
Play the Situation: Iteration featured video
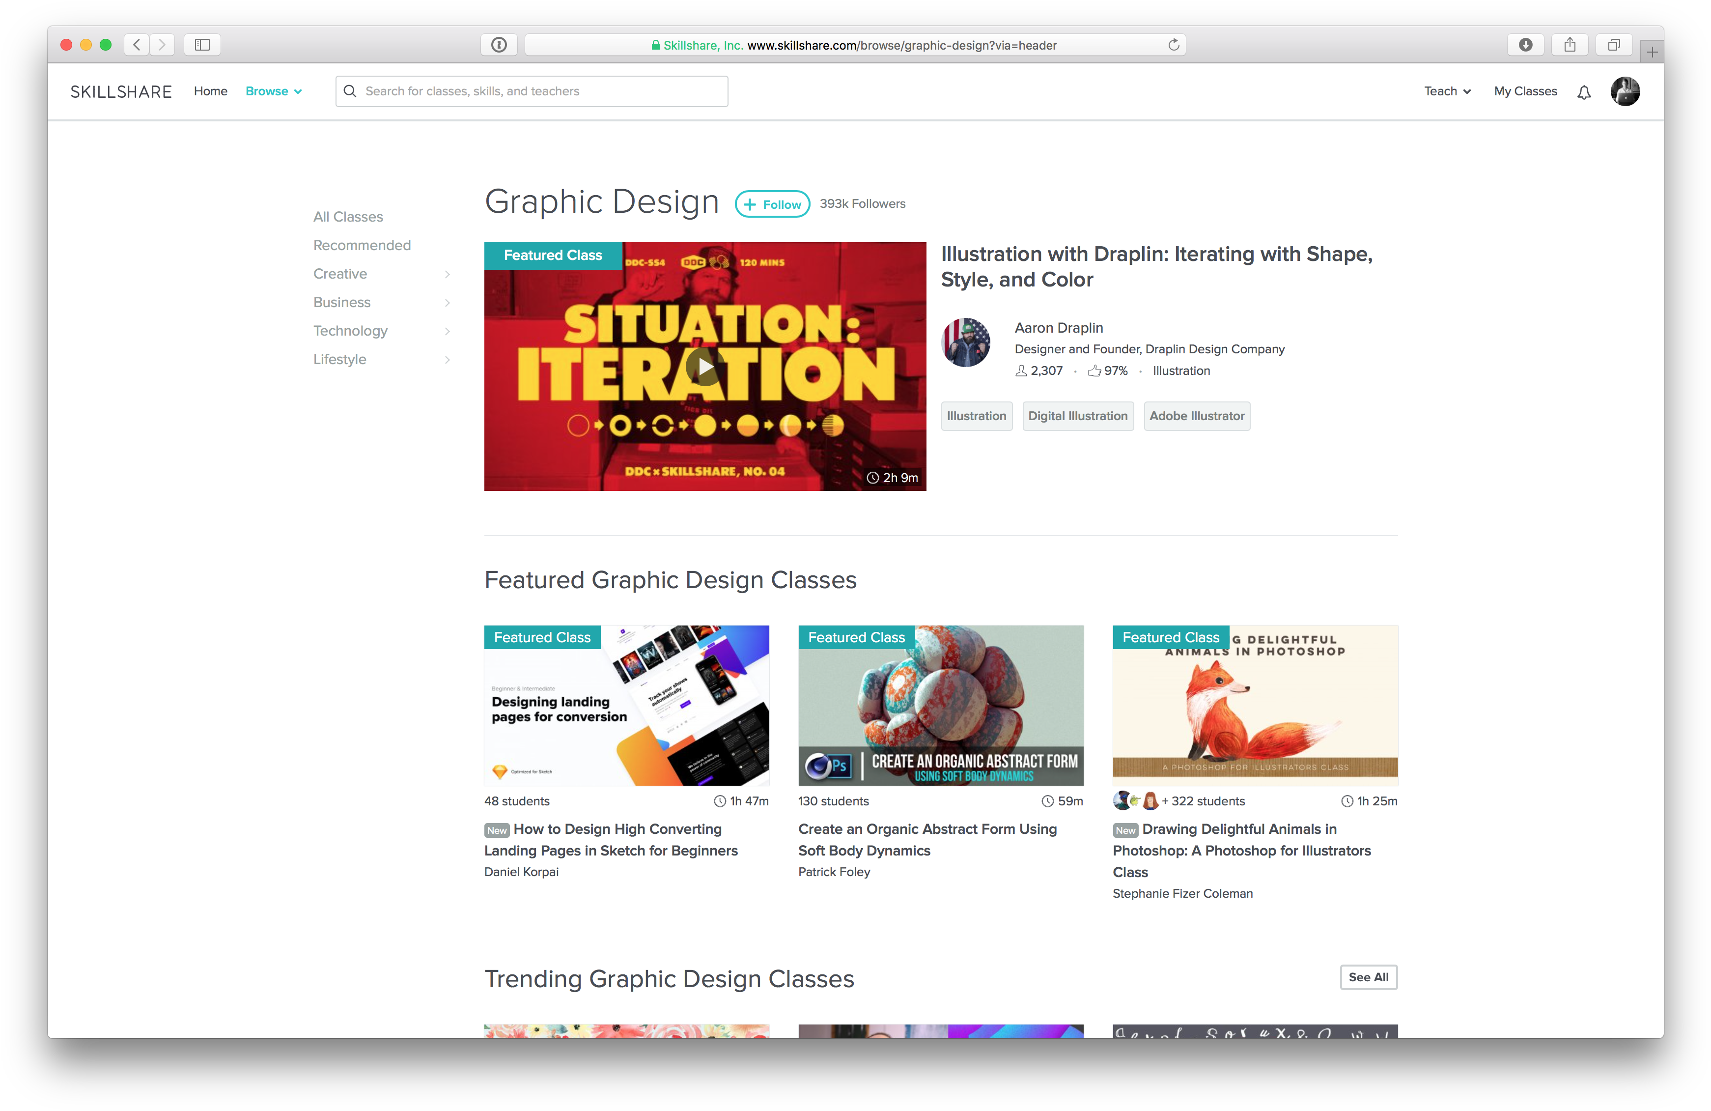click(705, 367)
